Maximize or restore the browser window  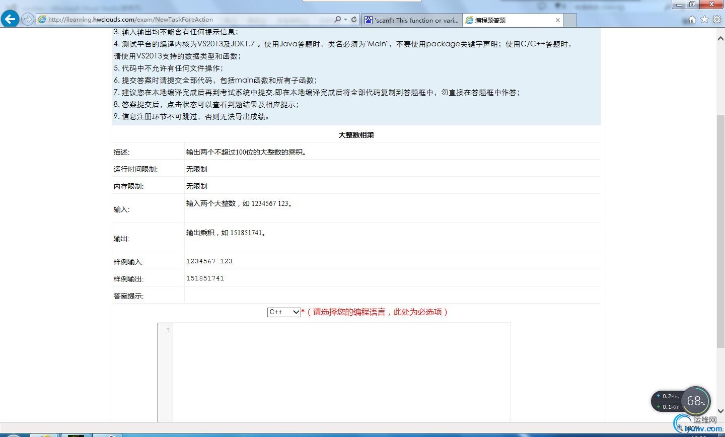(692, 5)
